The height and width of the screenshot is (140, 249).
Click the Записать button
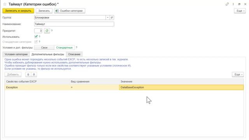pos(44,11)
